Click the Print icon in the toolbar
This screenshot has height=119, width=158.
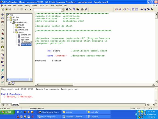pos(82,9)
